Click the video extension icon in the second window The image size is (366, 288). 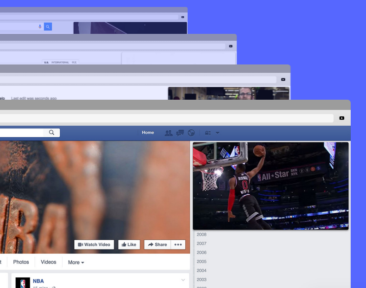[x=231, y=46]
